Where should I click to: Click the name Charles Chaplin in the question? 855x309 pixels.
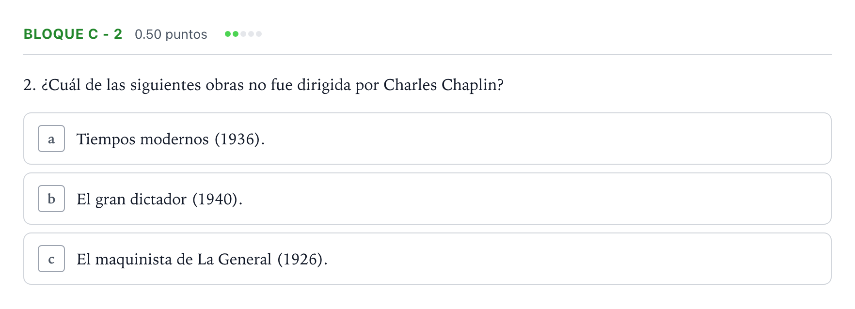point(440,85)
